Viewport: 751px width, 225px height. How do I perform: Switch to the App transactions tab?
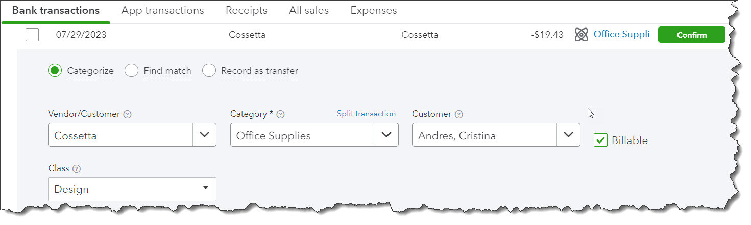tap(162, 10)
